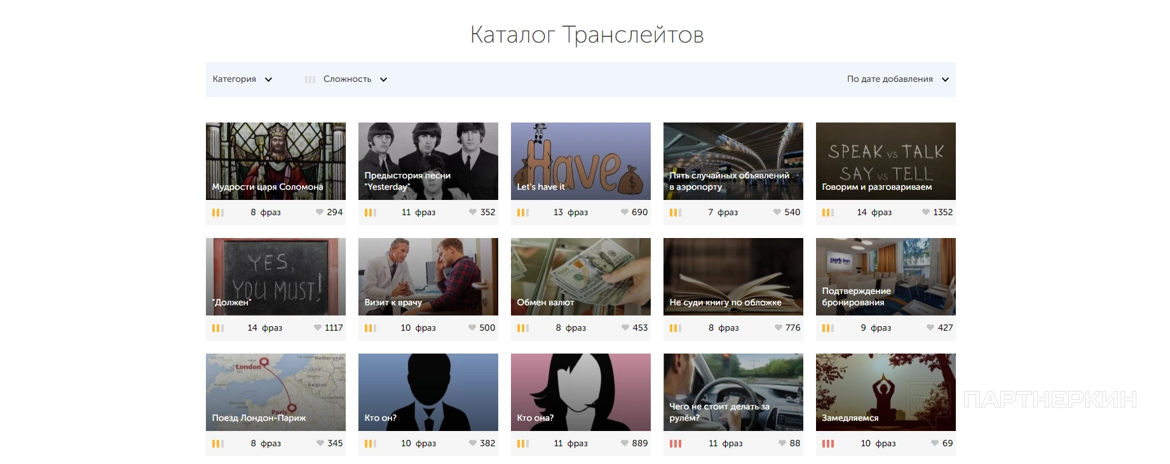Like the Let's have it card
1170x464 pixels.
625,212
